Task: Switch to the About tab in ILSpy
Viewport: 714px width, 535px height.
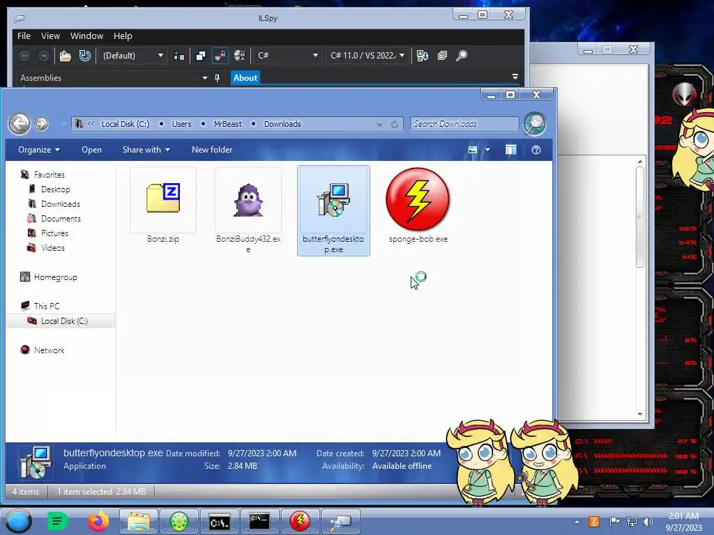Action: pos(245,78)
